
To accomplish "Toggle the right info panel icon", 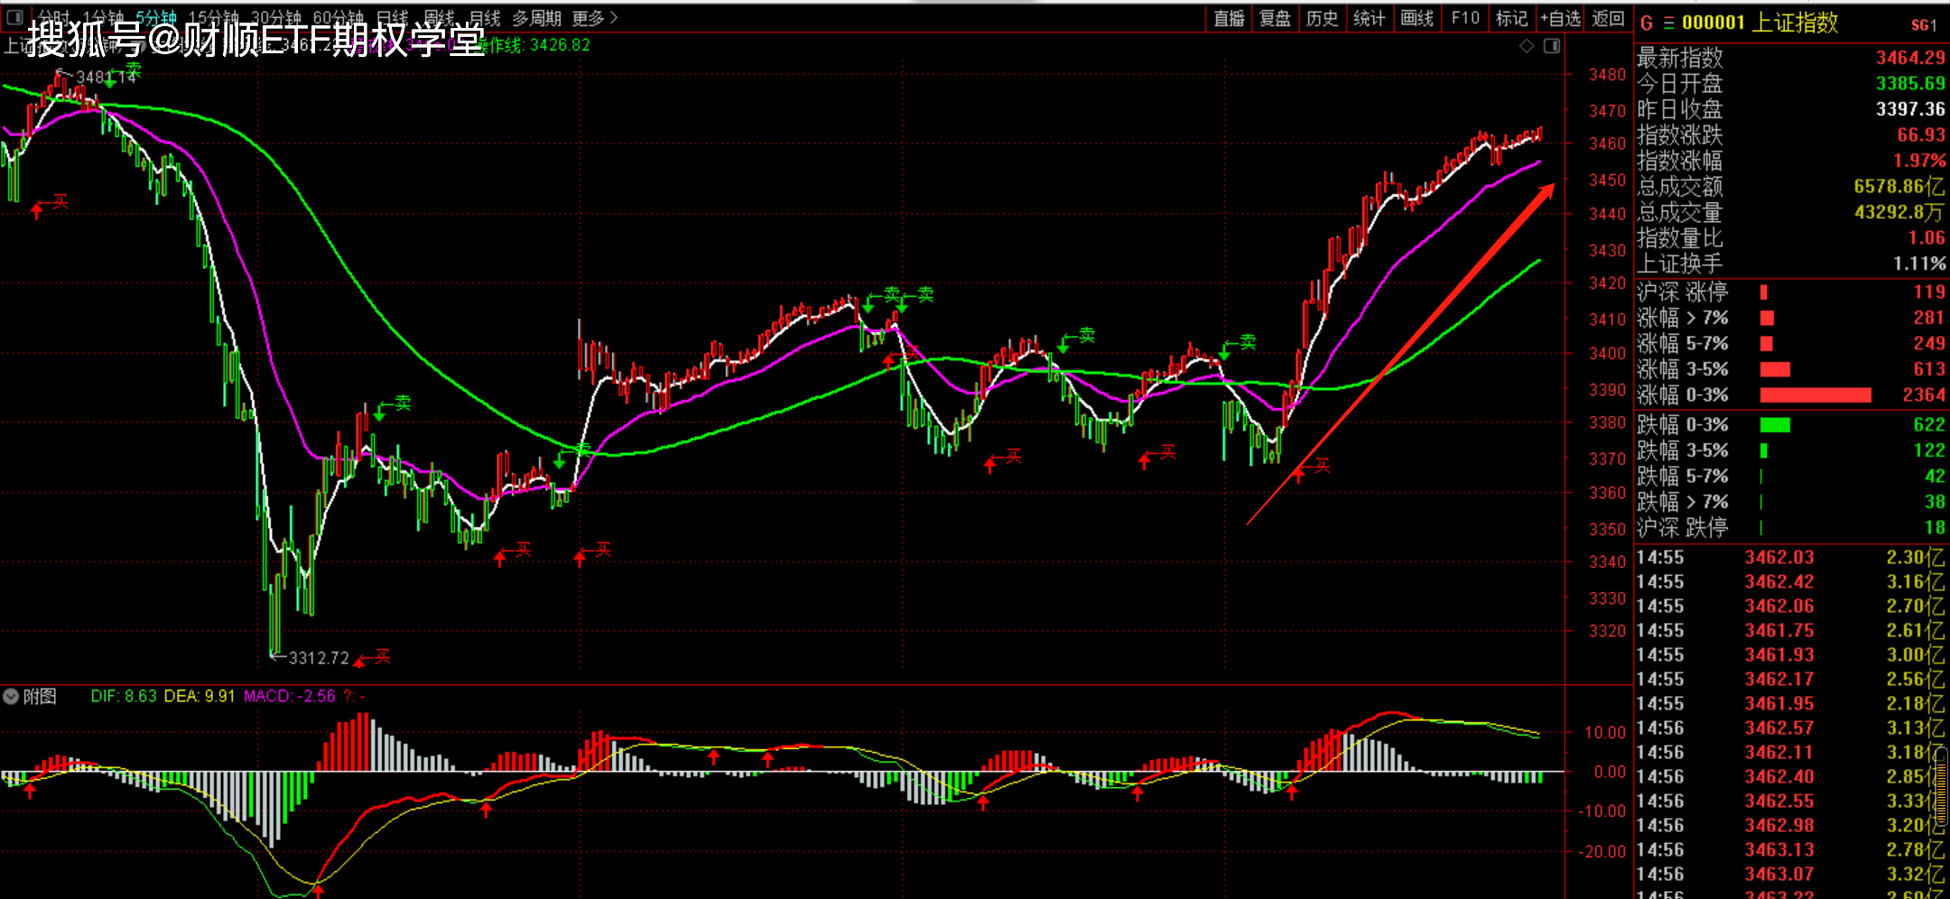I will pos(1552,46).
